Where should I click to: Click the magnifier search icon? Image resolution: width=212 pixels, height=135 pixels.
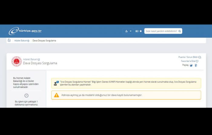click(180, 31)
